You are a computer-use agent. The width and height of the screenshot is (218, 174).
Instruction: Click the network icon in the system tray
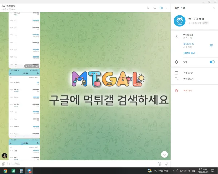tap(181, 171)
